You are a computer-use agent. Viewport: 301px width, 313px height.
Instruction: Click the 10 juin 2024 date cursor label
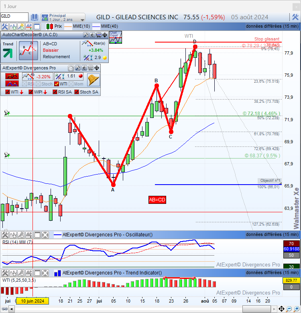click(x=33, y=301)
